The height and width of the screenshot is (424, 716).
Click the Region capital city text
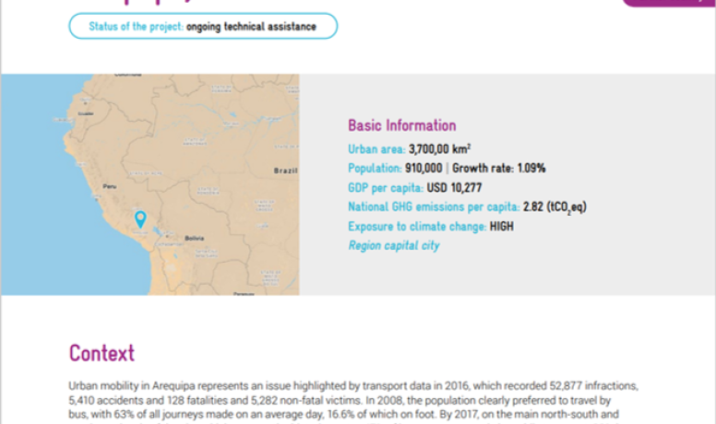pyautogui.click(x=393, y=245)
